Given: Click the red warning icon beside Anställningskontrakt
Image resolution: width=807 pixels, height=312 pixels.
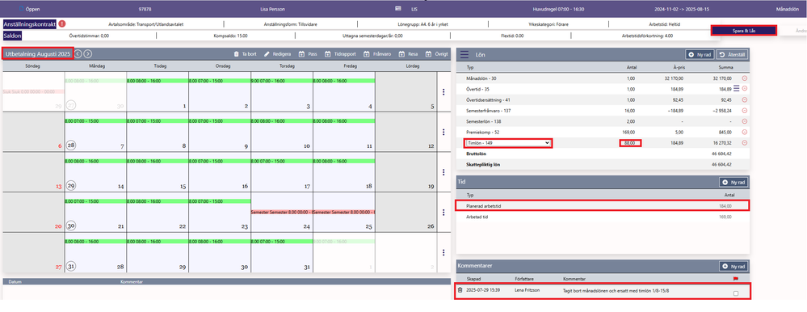Looking at the screenshot, I should [62, 23].
